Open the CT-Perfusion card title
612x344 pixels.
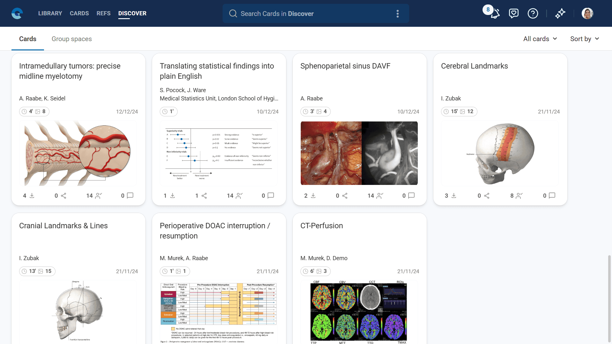[x=321, y=226]
